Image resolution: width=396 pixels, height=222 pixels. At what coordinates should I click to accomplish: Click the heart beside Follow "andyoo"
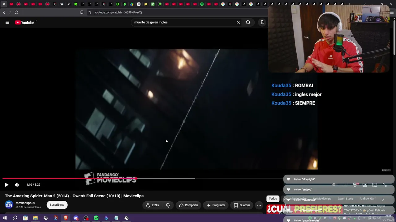click(288, 190)
